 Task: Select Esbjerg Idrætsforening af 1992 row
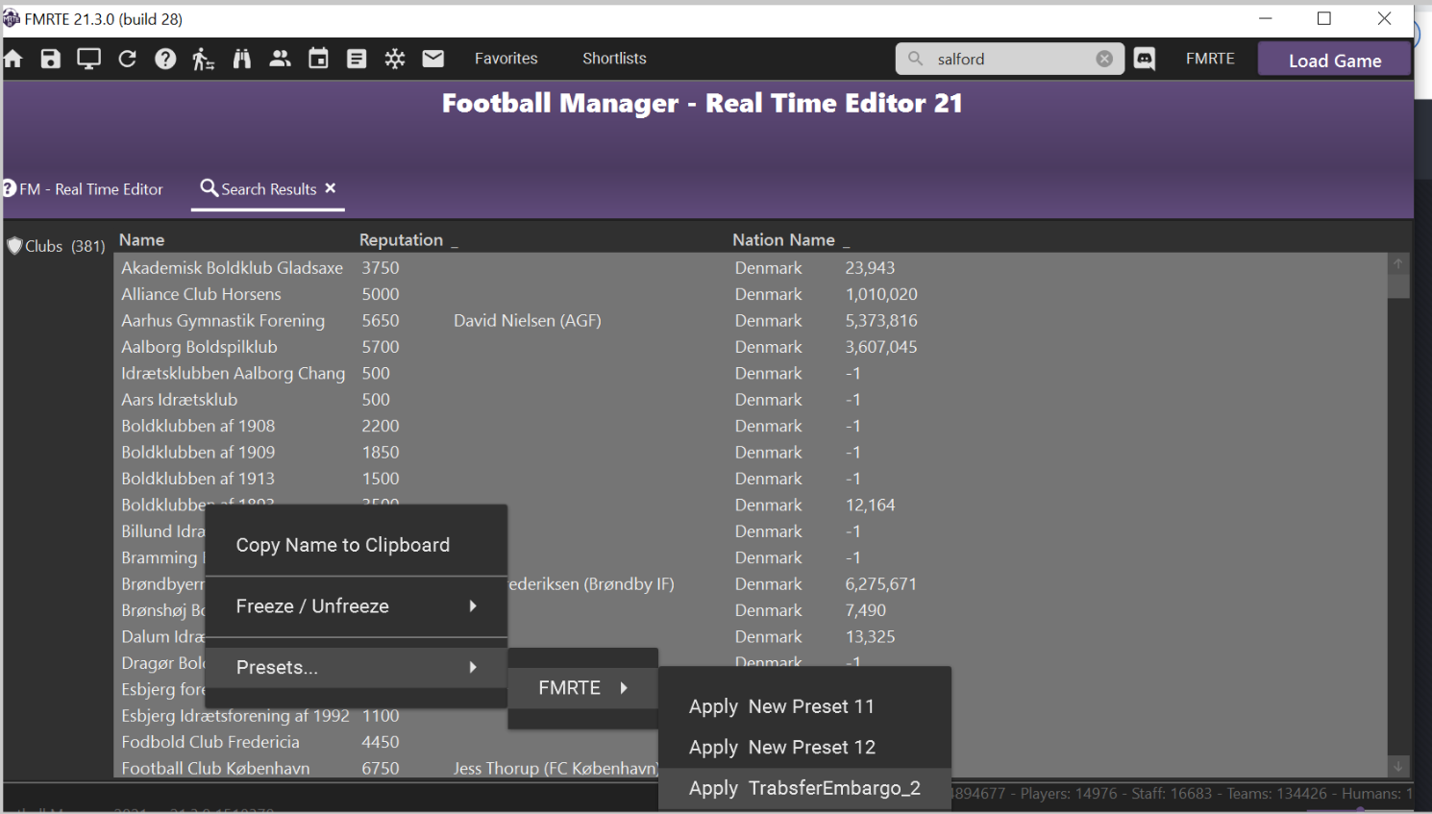click(235, 716)
